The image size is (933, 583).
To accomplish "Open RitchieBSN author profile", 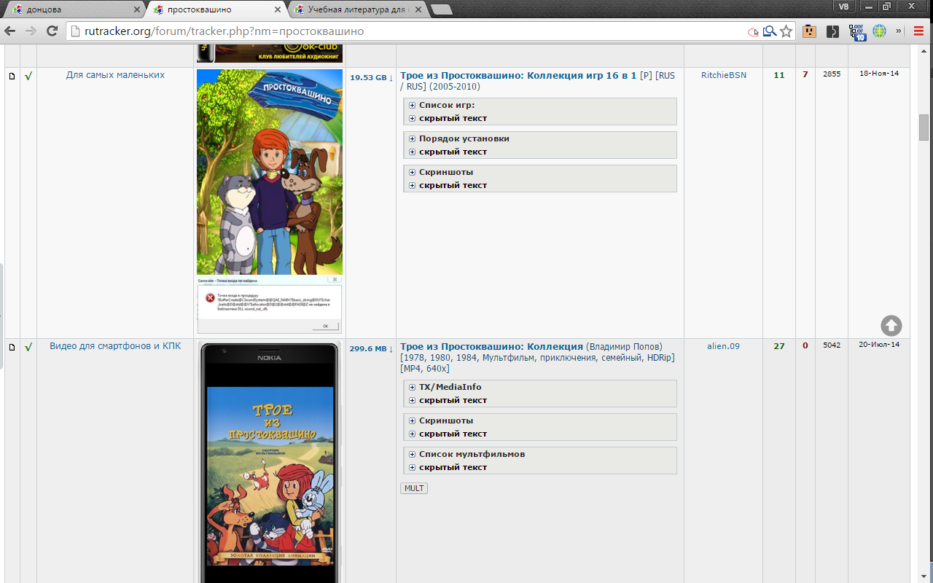I will click(724, 75).
